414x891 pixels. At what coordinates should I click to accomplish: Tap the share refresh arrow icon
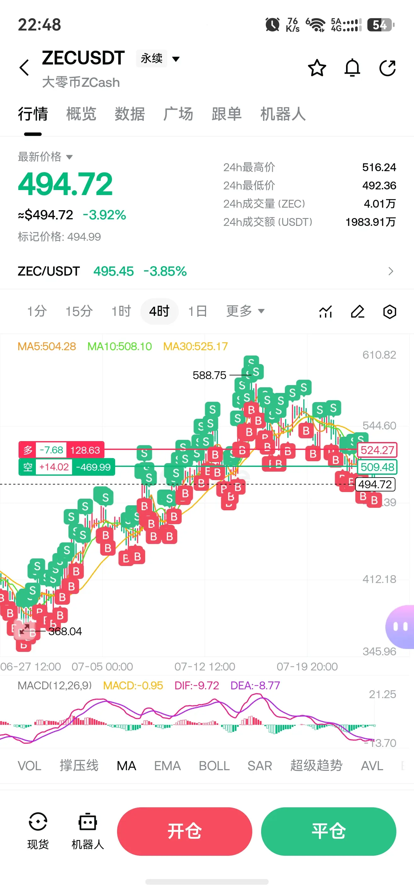tap(387, 68)
